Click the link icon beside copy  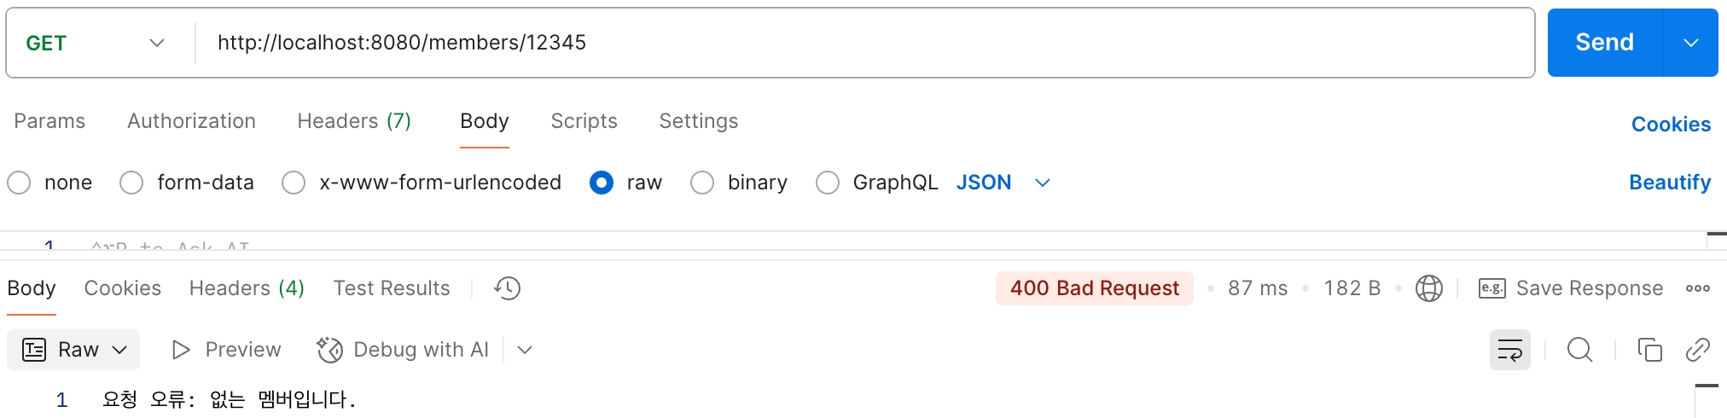pos(1697,350)
